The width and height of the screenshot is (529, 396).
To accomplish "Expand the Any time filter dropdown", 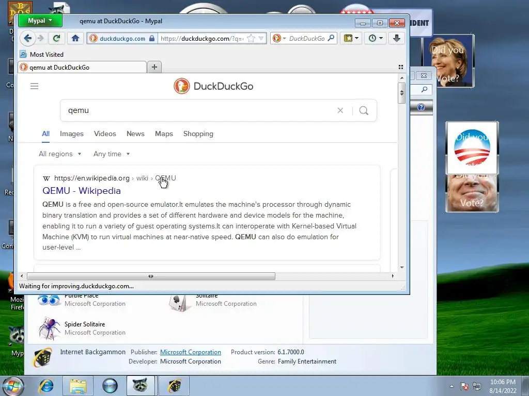I will coord(112,154).
